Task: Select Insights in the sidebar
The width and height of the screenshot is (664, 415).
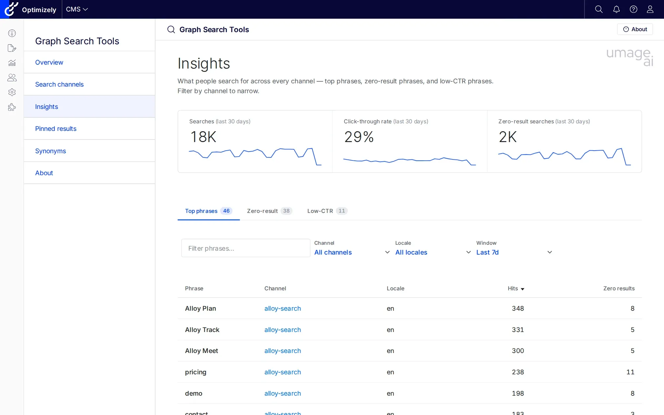Action: pyautogui.click(x=89, y=107)
